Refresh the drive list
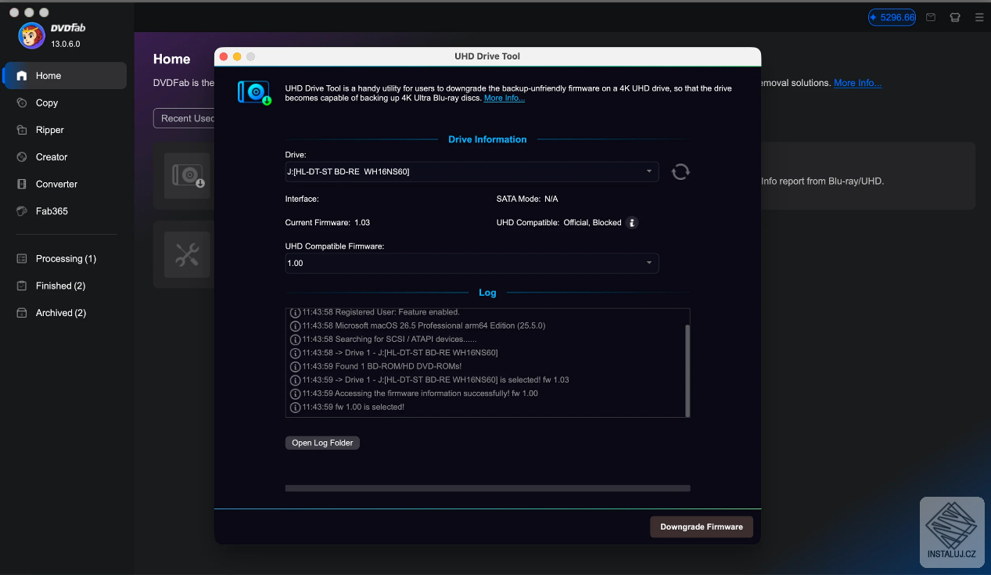 (x=680, y=171)
